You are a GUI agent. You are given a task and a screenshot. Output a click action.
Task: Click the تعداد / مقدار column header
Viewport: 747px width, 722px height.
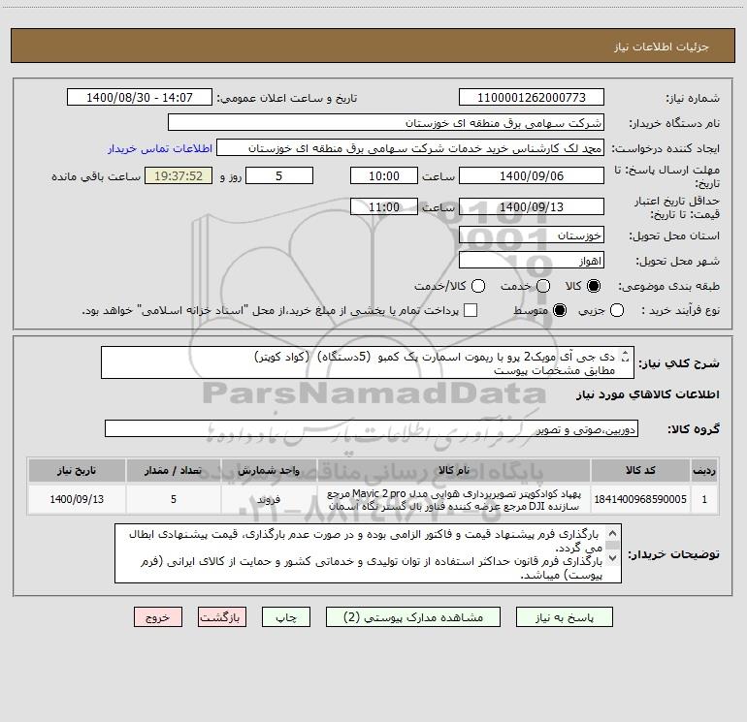click(x=173, y=470)
